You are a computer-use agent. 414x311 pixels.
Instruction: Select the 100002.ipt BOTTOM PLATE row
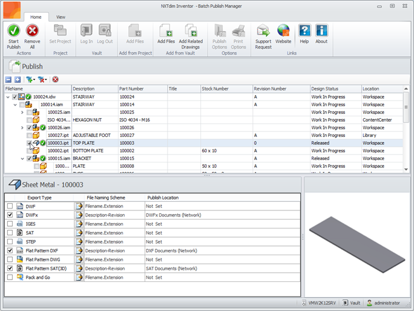203,151
